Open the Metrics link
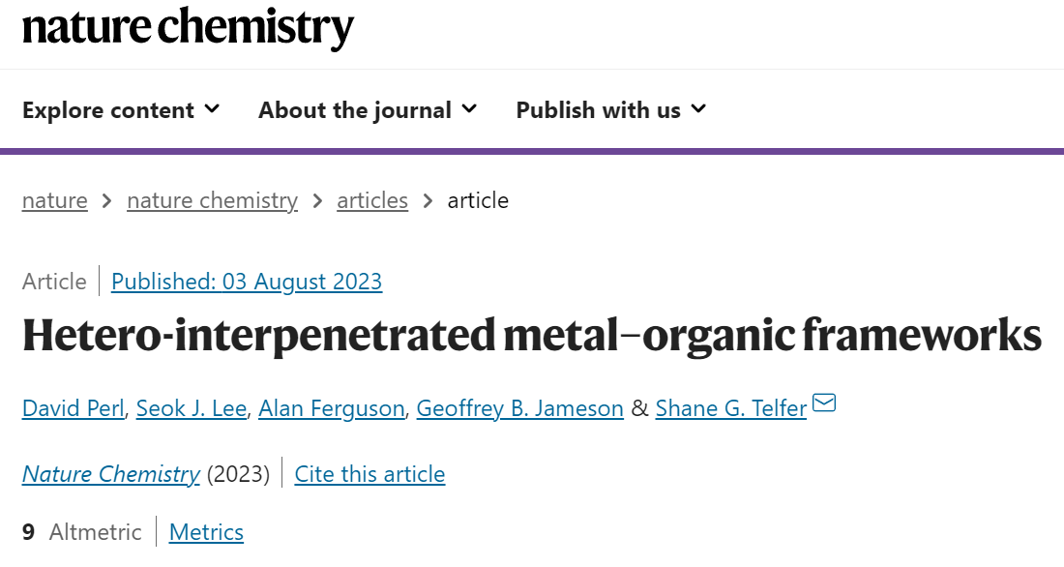 tap(206, 532)
